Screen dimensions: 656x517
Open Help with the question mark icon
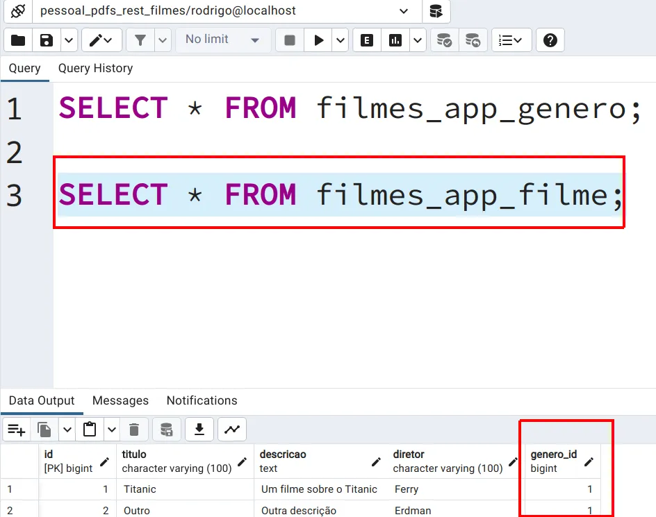[x=550, y=40]
